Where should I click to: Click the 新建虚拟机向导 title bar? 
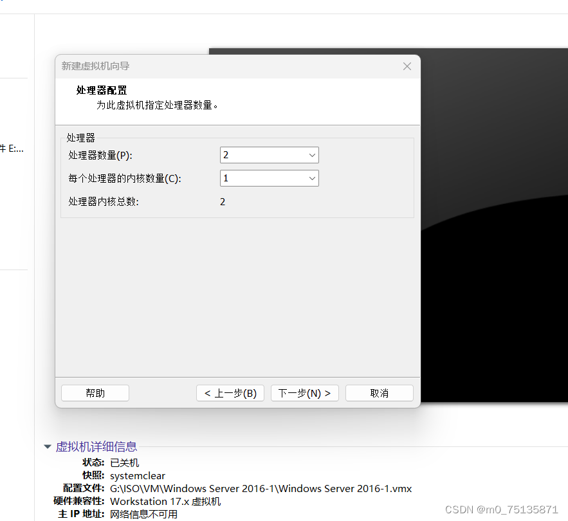193,66
